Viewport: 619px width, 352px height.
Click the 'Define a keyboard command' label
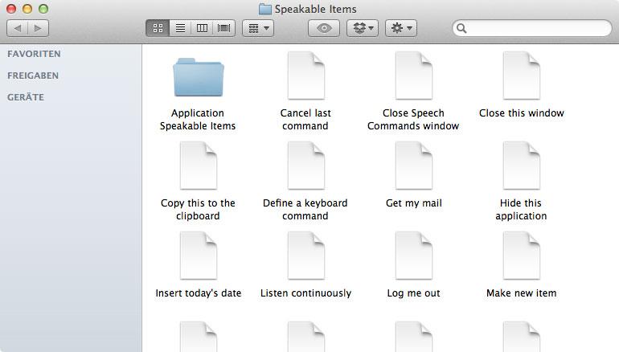coord(305,210)
